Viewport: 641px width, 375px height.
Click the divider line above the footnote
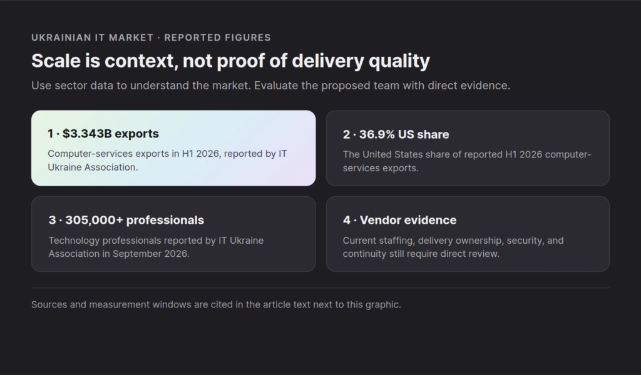[320, 288]
